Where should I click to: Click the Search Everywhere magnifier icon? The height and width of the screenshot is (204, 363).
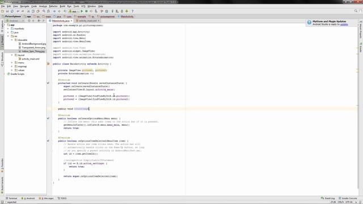pos(356,11)
